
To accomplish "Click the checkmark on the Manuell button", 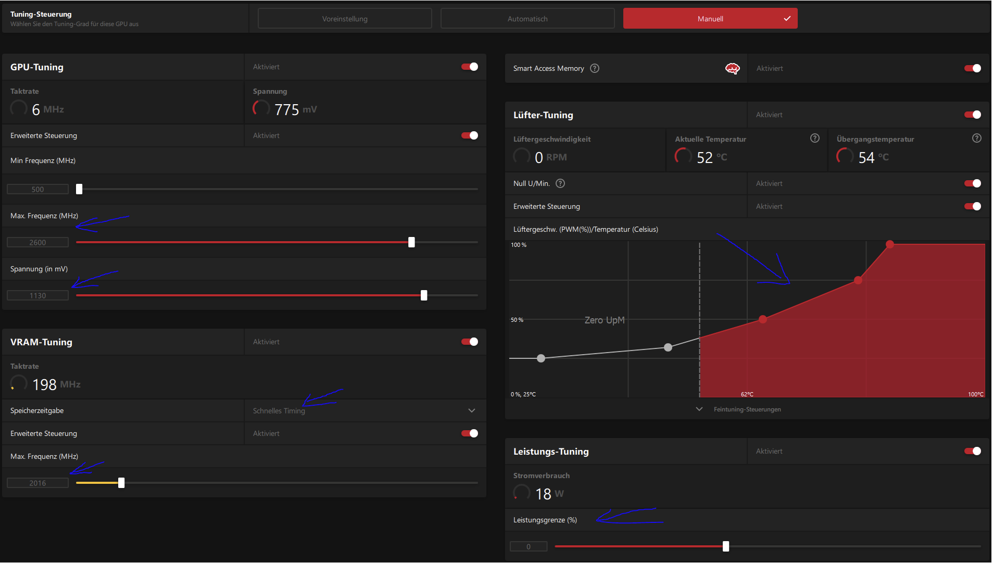I will [x=787, y=19].
